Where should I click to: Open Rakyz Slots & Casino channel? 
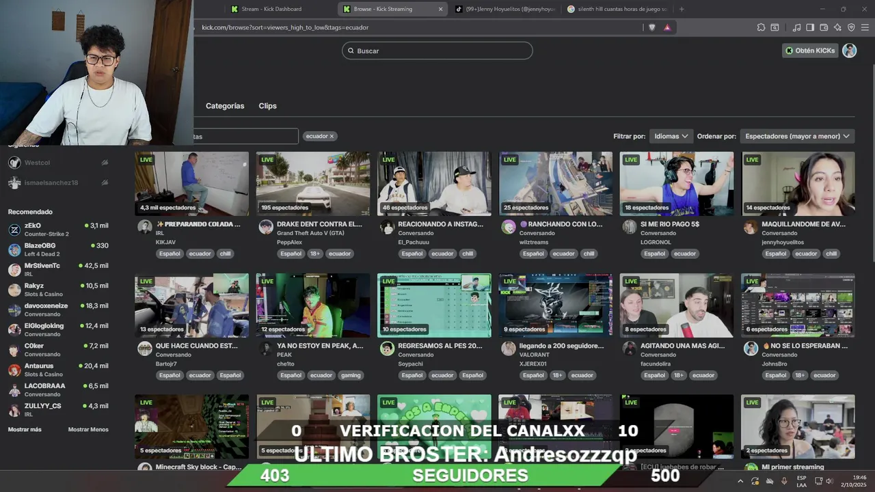(x=58, y=290)
